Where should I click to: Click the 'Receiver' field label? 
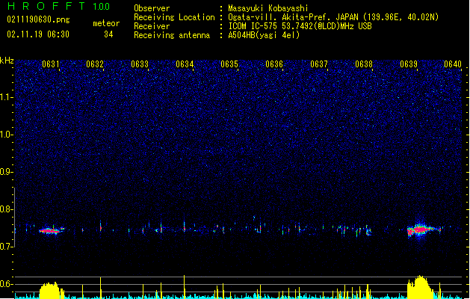pos(152,26)
